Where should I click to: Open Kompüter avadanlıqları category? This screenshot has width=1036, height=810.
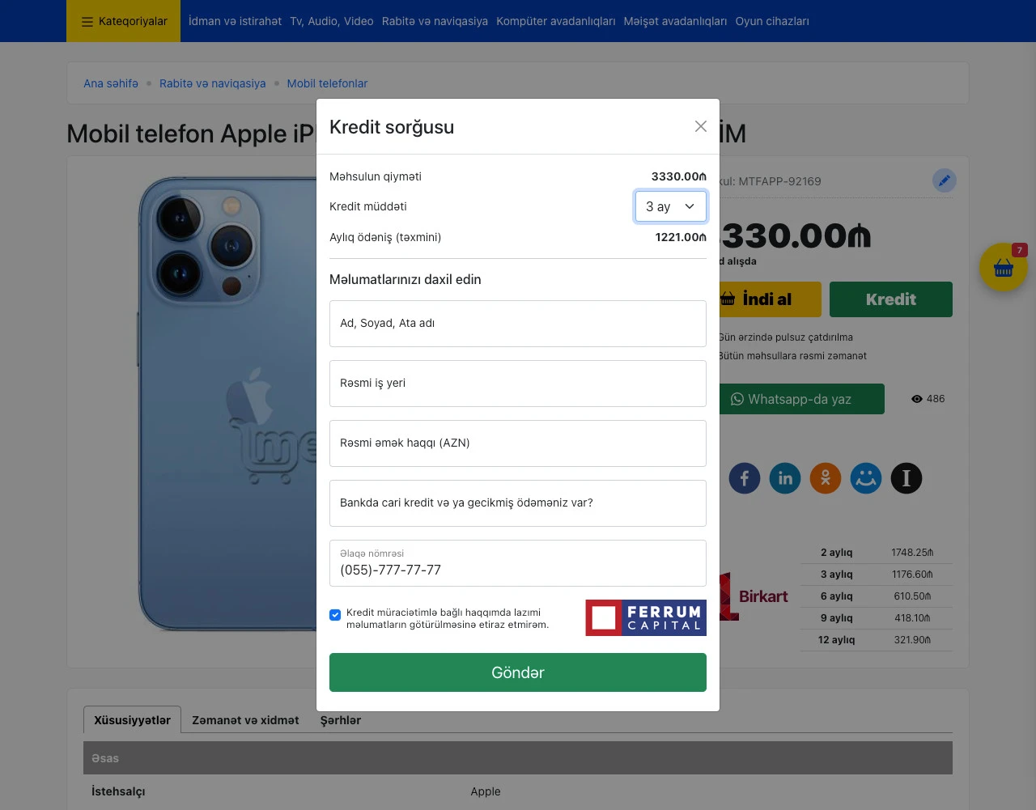556,21
